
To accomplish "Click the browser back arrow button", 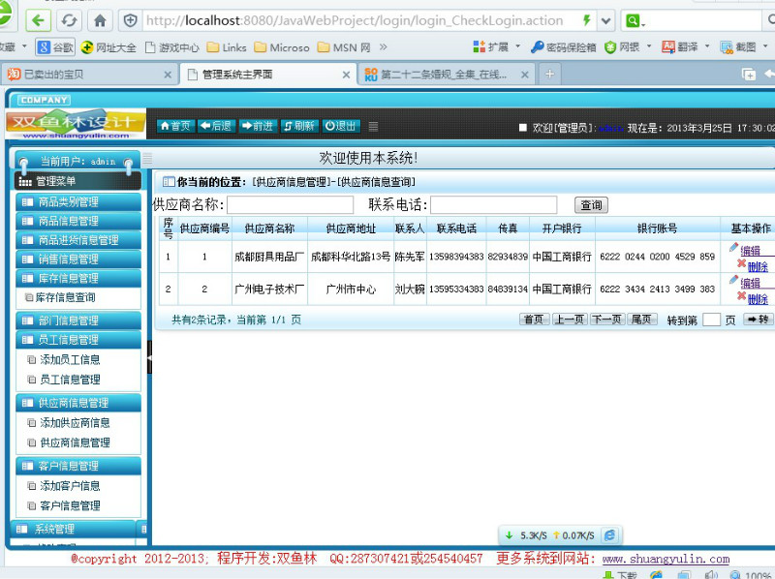I will 39,20.
